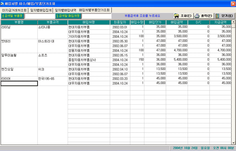Select the 매입처별부품단가조회 tab

click(x=94, y=10)
